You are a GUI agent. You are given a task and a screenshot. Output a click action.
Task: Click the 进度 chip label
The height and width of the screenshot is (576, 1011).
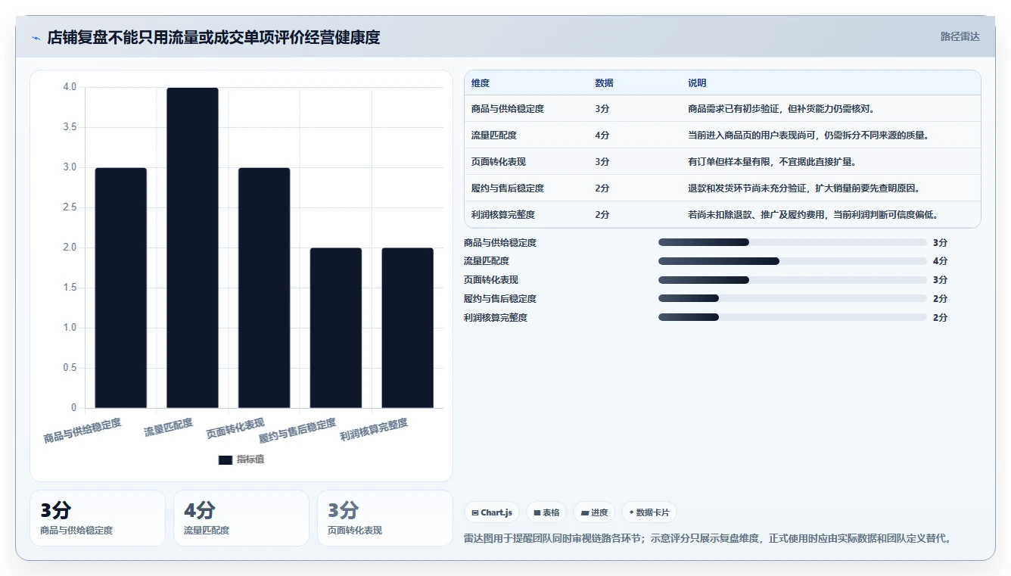599,512
